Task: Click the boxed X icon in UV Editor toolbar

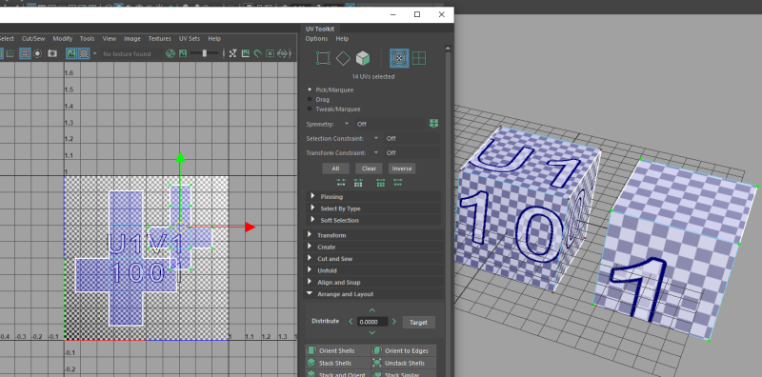Action: pos(271,53)
